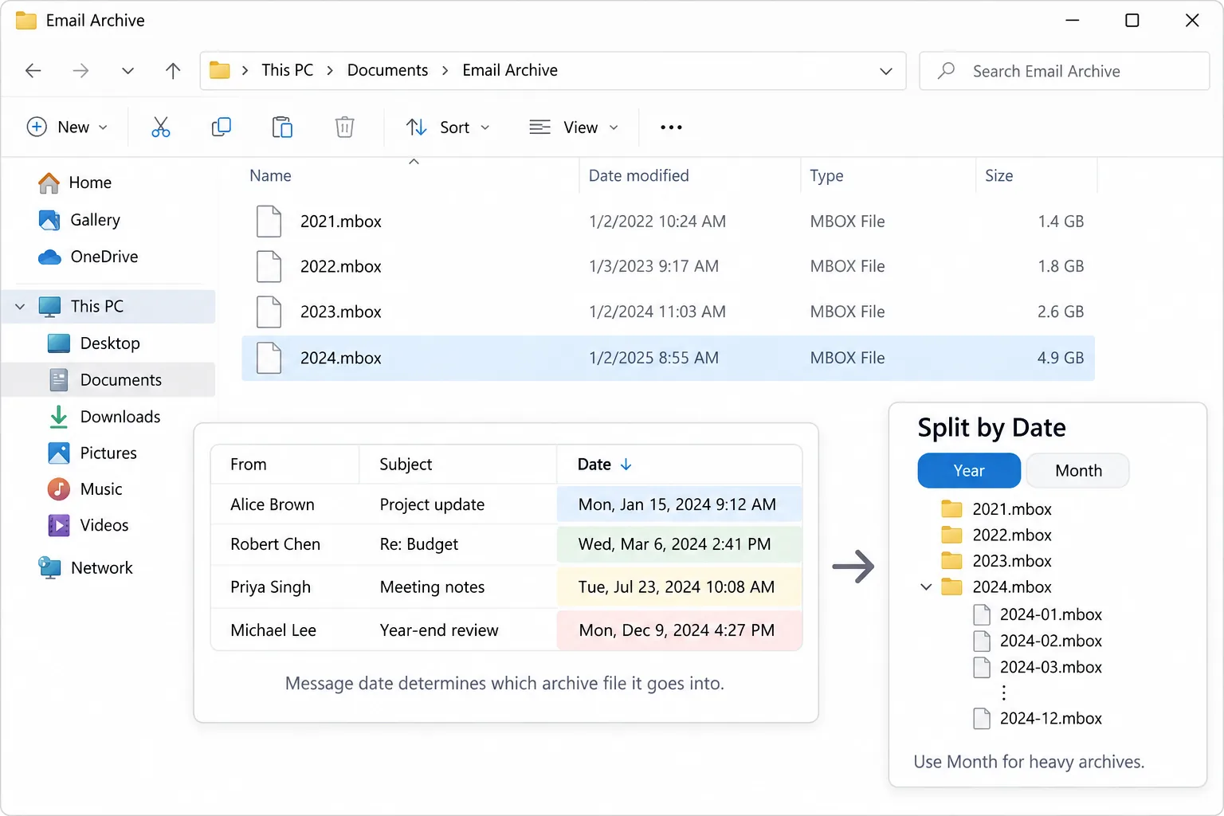The width and height of the screenshot is (1224, 816).
Task: Open Gallery in the sidebar
Action: pyautogui.click(x=80, y=220)
